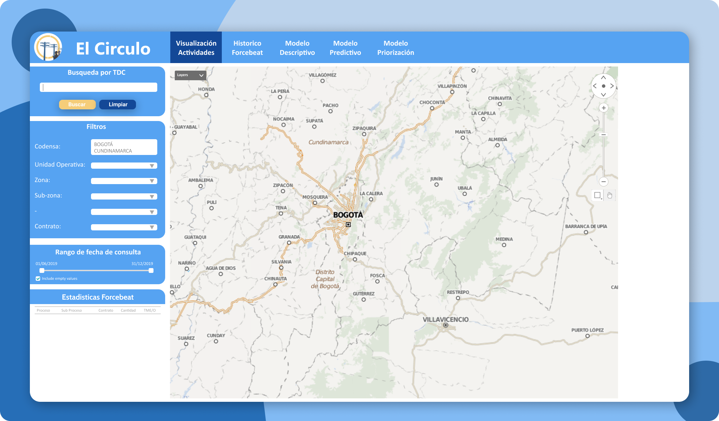Zoom in with the plus button
Image resolution: width=719 pixels, height=421 pixels.
pos(603,108)
